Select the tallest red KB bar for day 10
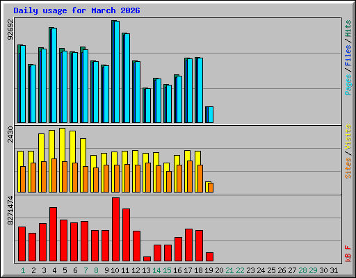The height and width of the screenshot is (278, 356). [116, 229]
